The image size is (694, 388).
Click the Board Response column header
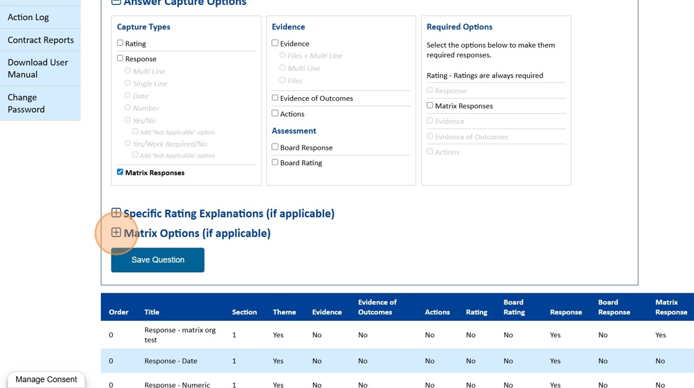click(x=614, y=307)
